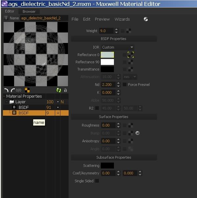Screen dimensions: 197x198
Task: Open the IOR Custom dropdown
Action: pyautogui.click(x=117, y=47)
